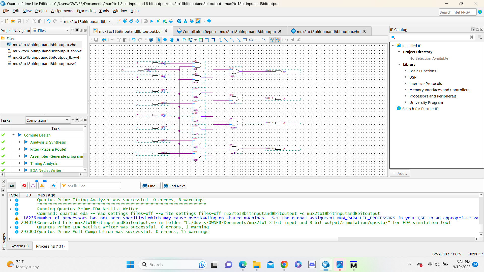Toggle the error messages filter
Screen dimensions: 484x272
point(24,186)
